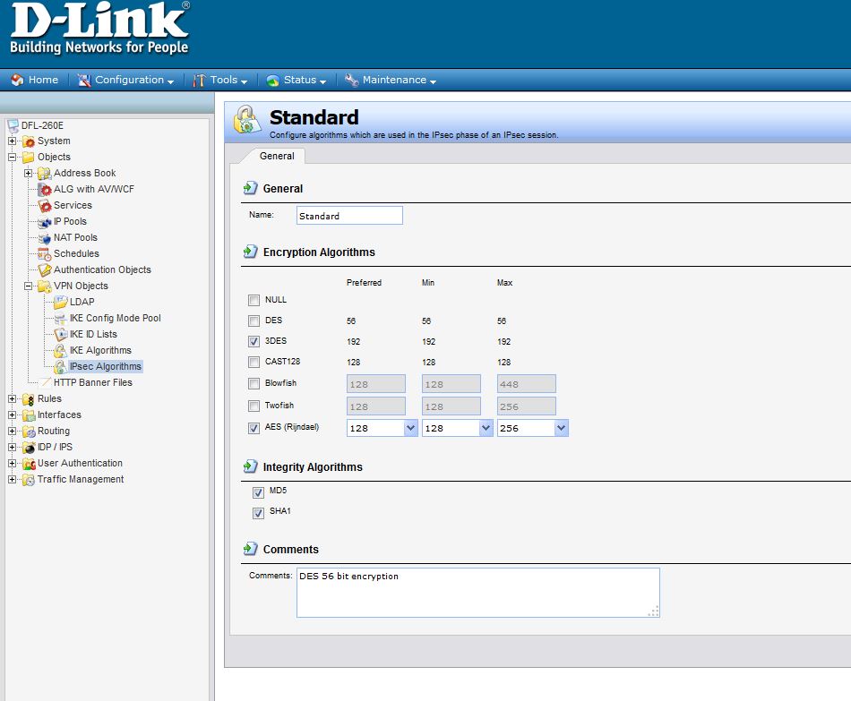Open IKE Config Mode Pool item
The height and width of the screenshot is (701, 851).
tap(115, 319)
